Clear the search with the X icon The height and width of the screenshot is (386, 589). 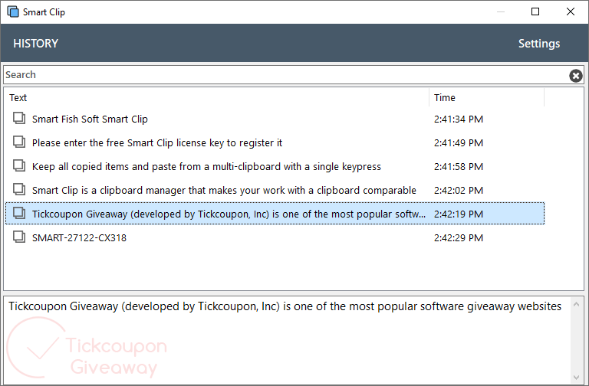click(x=576, y=75)
